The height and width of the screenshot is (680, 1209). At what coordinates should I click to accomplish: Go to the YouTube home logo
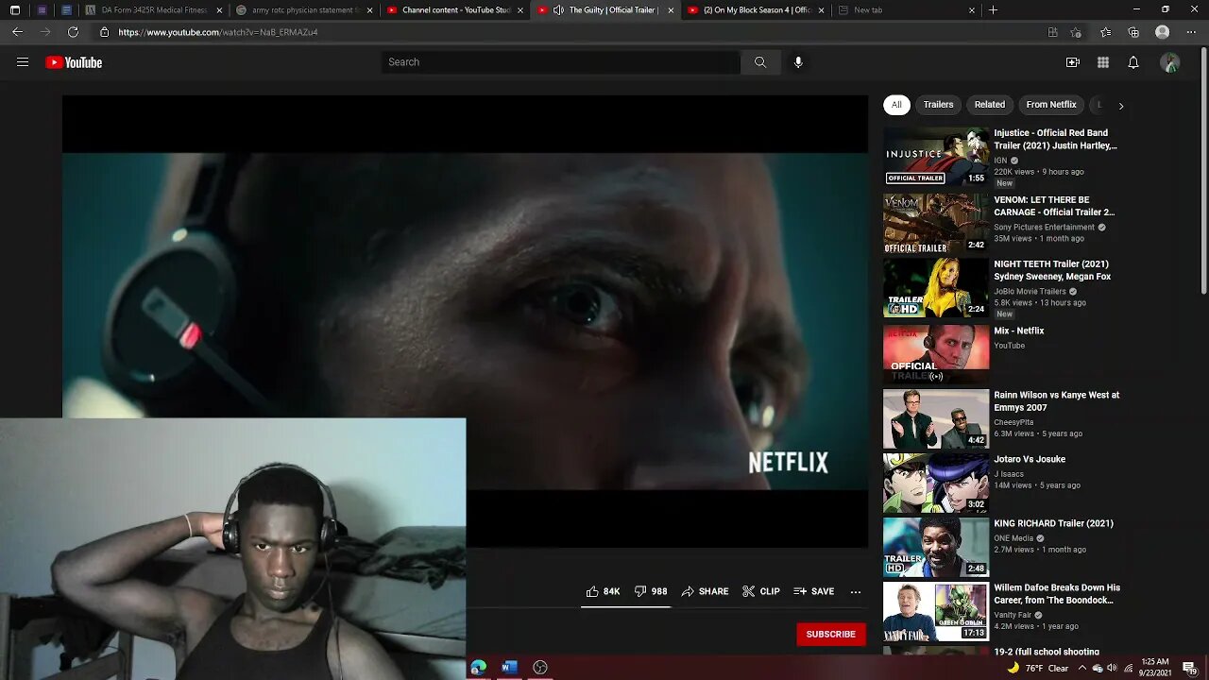[74, 62]
